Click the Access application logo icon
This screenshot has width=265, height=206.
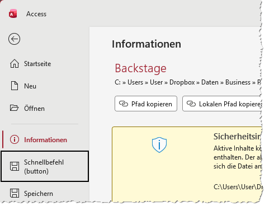pos(13,14)
